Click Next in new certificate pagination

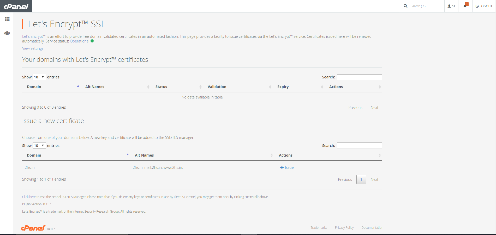pyautogui.click(x=374, y=180)
